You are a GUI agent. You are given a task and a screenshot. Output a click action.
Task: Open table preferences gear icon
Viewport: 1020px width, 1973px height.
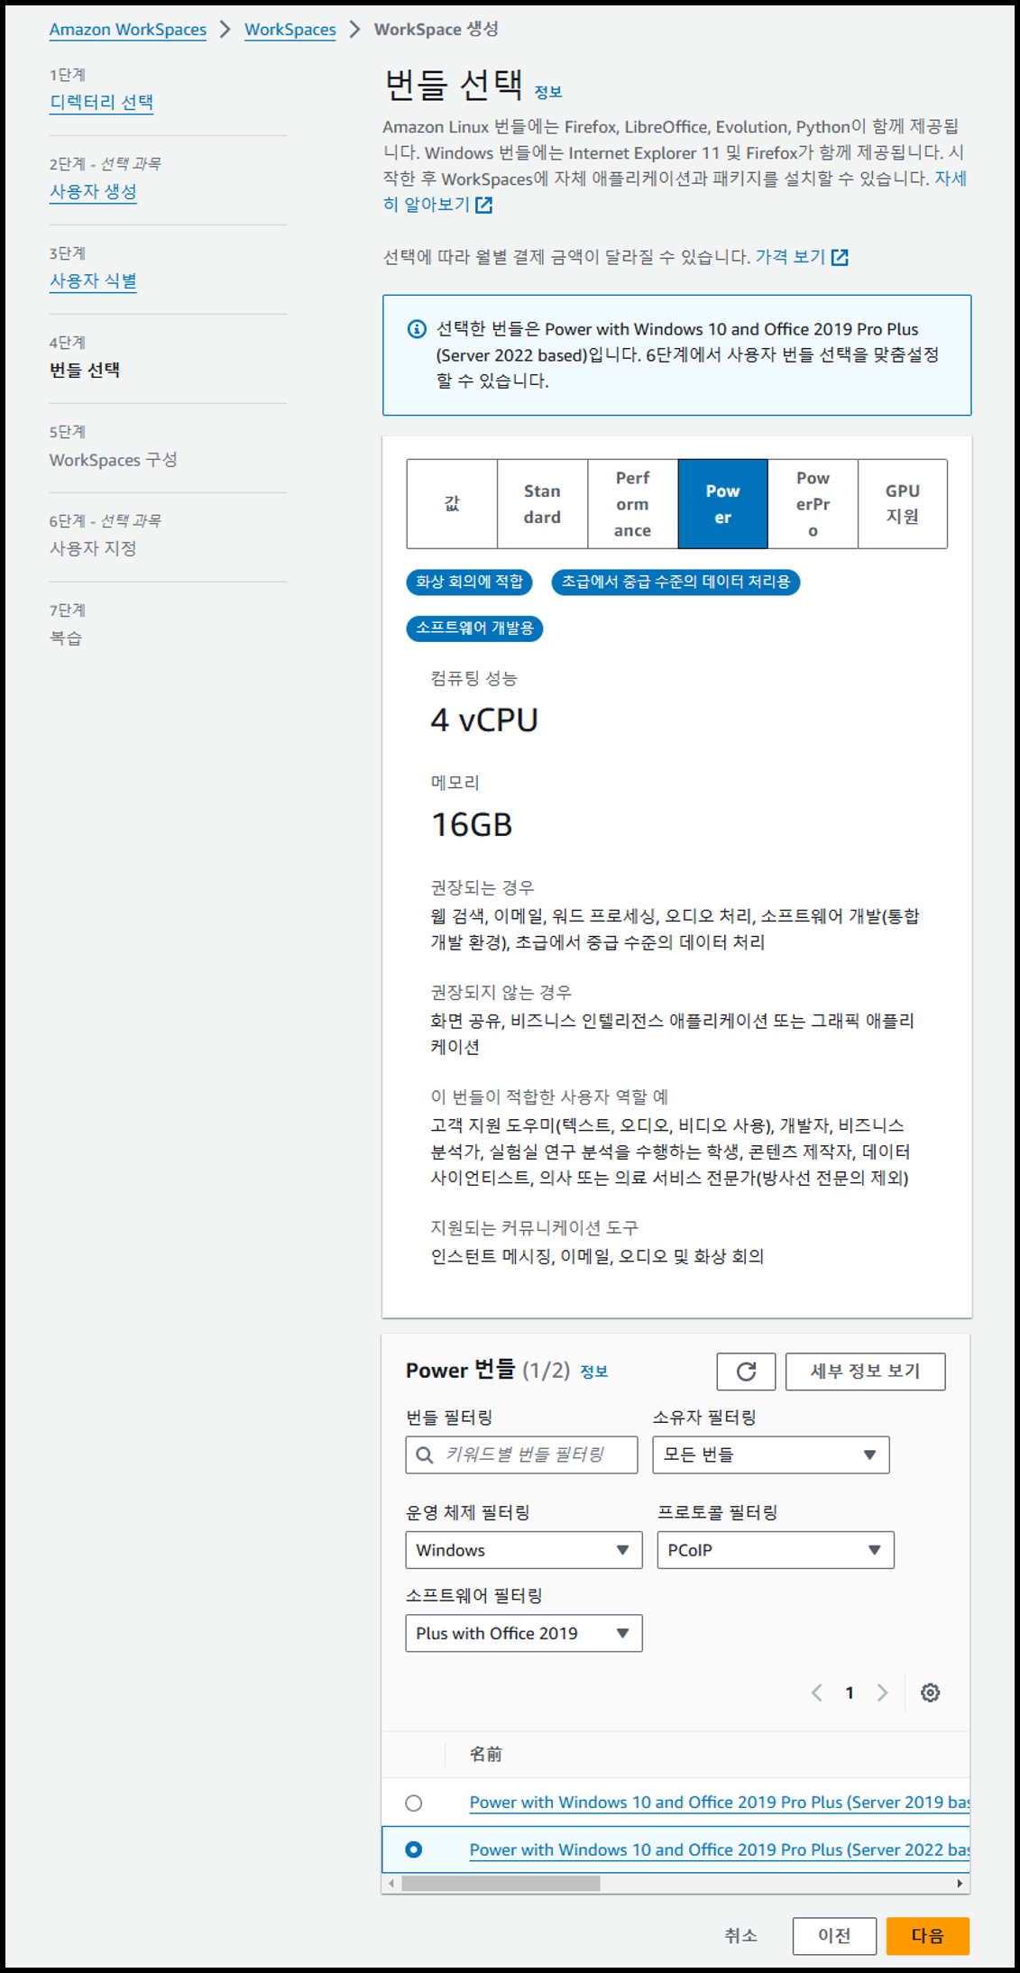click(930, 1693)
